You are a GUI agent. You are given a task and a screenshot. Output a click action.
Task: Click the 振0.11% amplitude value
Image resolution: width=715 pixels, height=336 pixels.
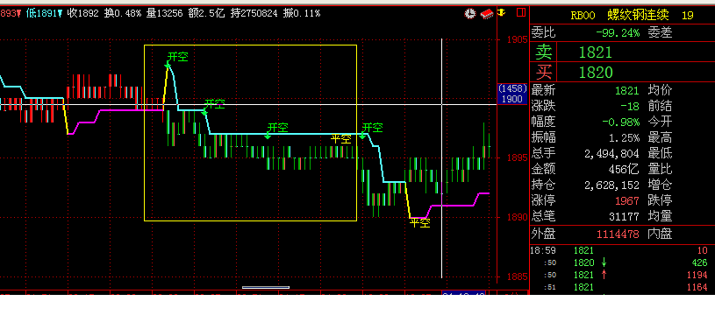pos(302,14)
